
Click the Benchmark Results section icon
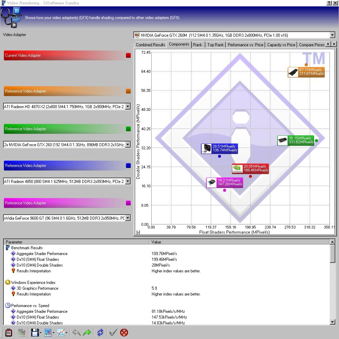(8, 248)
